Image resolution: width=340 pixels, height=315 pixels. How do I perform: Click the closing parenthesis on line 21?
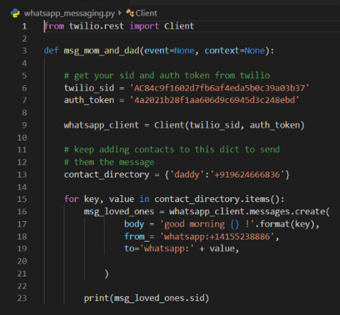[107, 274]
